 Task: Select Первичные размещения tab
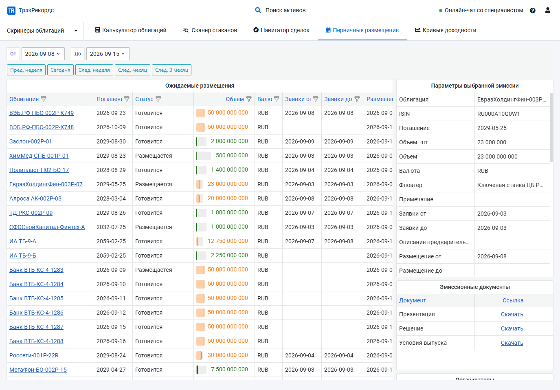(362, 30)
